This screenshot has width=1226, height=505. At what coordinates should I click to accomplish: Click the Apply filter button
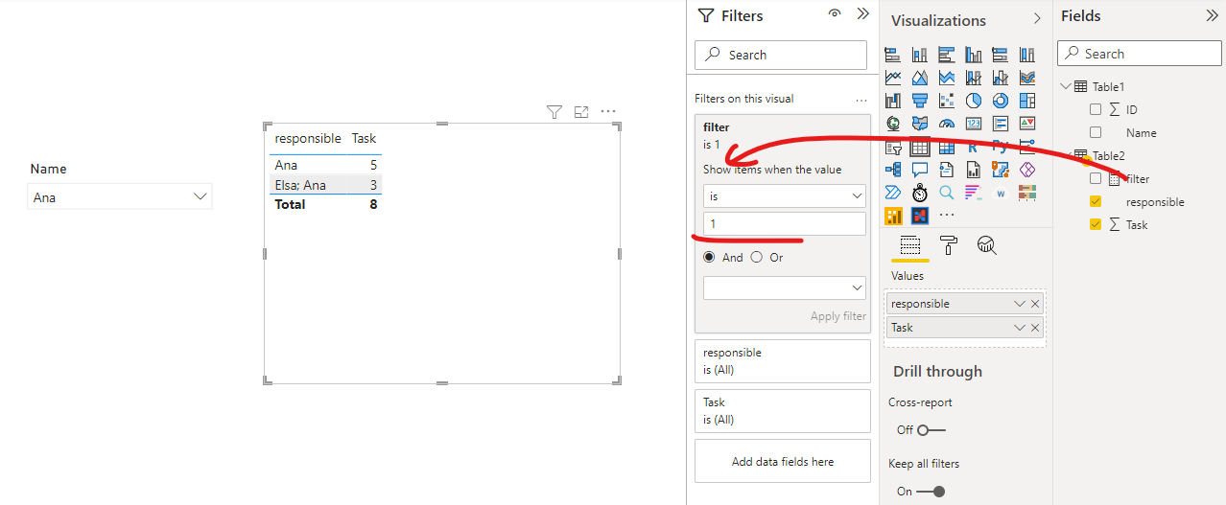pos(838,316)
